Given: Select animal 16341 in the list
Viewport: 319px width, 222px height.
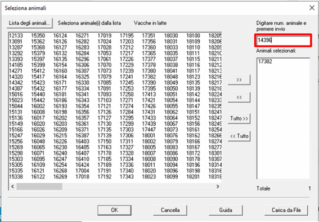Looking at the screenshot, I should 82,95.
